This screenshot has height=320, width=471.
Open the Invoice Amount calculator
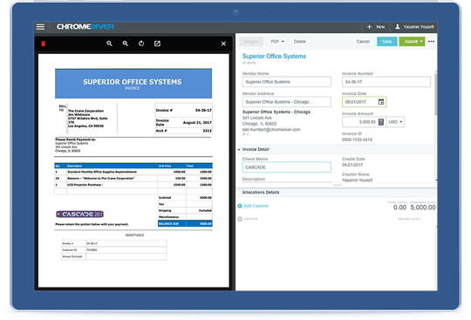[381, 122]
